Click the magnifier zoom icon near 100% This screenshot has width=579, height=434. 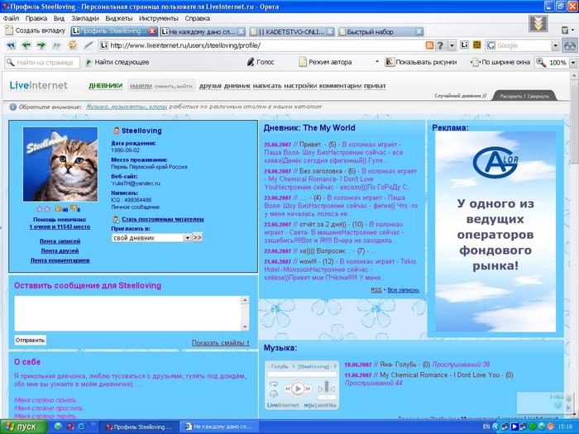tap(541, 62)
